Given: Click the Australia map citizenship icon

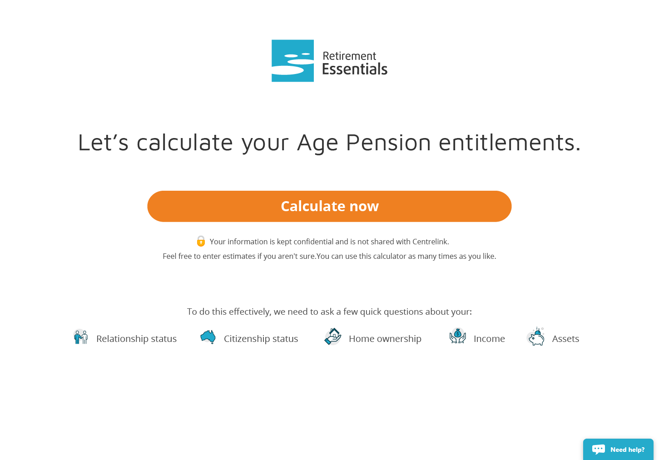Looking at the screenshot, I should pos(208,337).
